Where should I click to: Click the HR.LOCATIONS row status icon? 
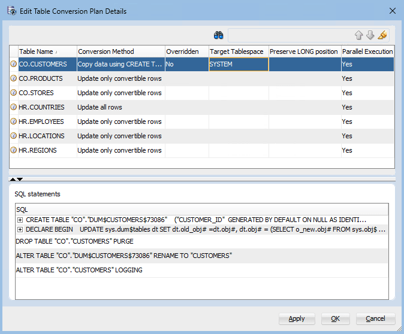[x=13, y=136]
